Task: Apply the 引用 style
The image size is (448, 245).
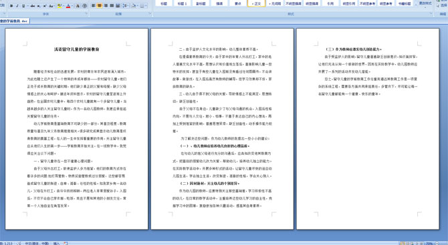Action: coord(330,3)
